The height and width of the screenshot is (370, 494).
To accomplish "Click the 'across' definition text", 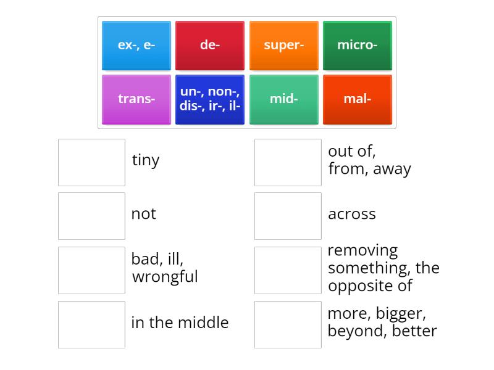I will click(x=353, y=215).
